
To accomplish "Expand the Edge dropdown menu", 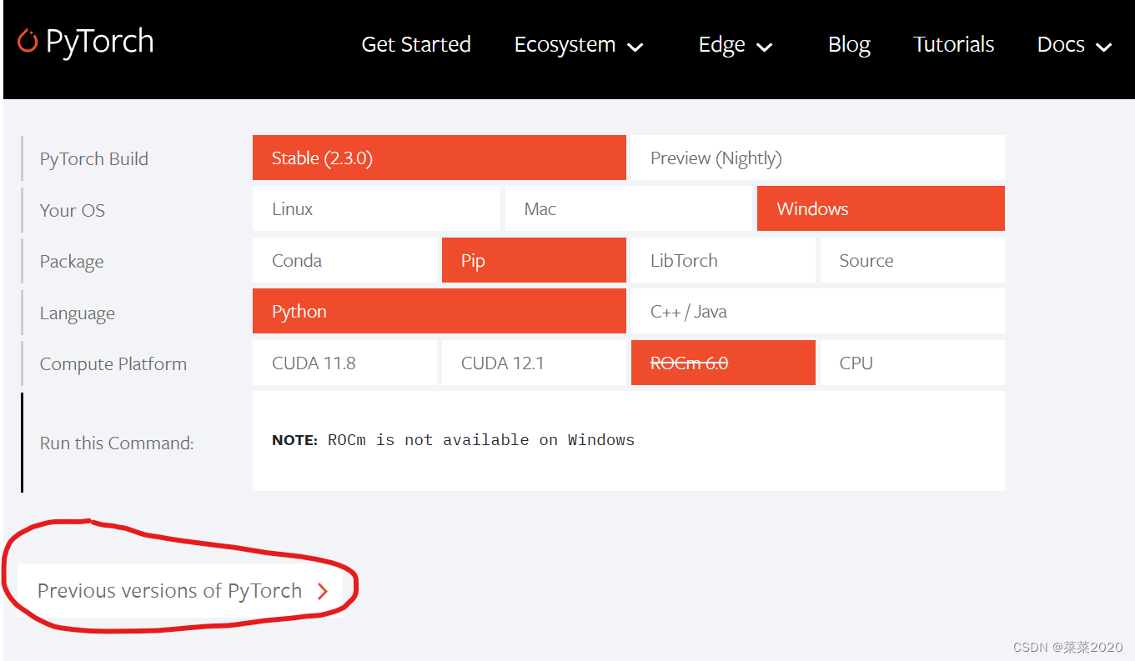I will click(736, 45).
